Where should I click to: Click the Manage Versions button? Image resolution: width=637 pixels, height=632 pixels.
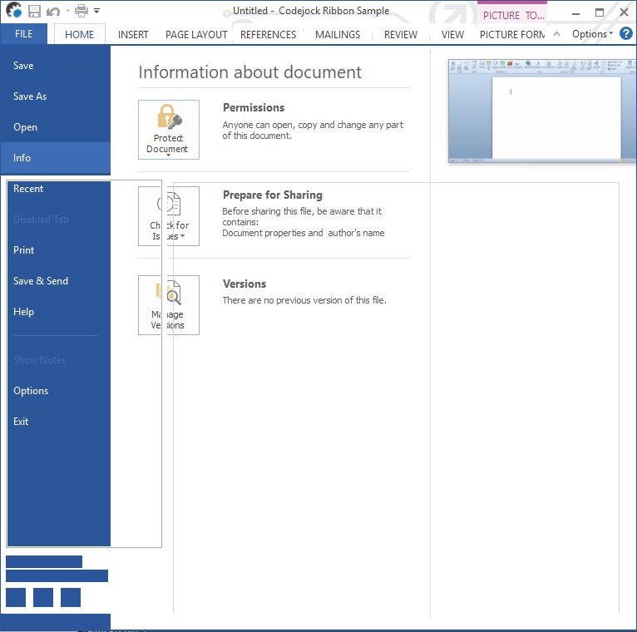tap(169, 305)
